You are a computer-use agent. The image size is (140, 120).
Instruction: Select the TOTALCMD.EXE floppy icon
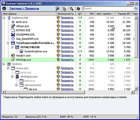click(x=17, y=47)
